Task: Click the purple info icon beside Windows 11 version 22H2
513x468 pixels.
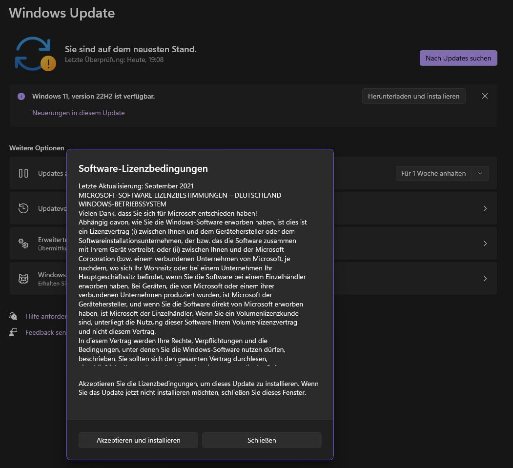Action: point(21,97)
